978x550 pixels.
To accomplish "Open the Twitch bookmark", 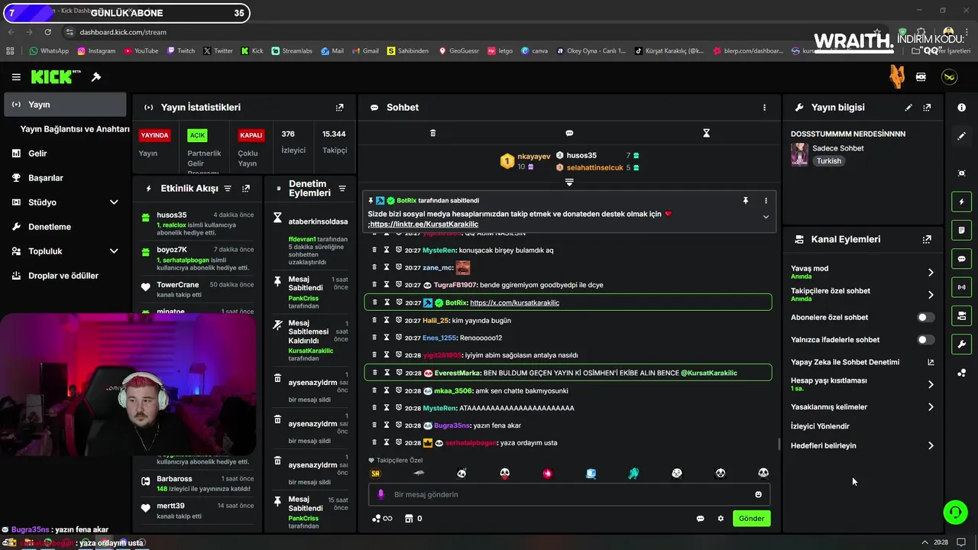I will pos(180,51).
